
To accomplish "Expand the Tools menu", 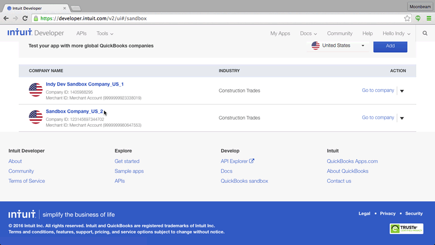I will (105, 33).
